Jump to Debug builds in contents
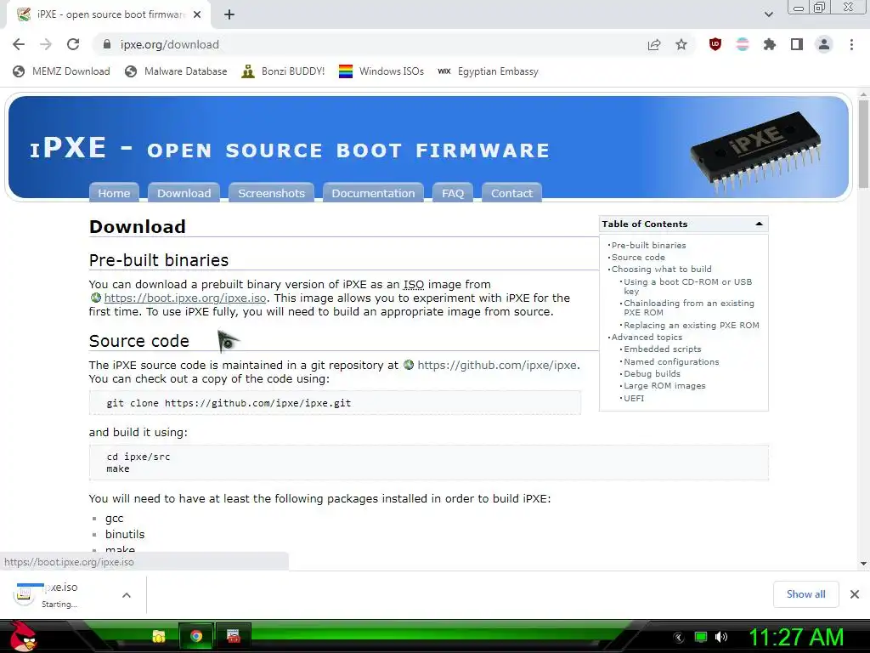 [x=652, y=374]
